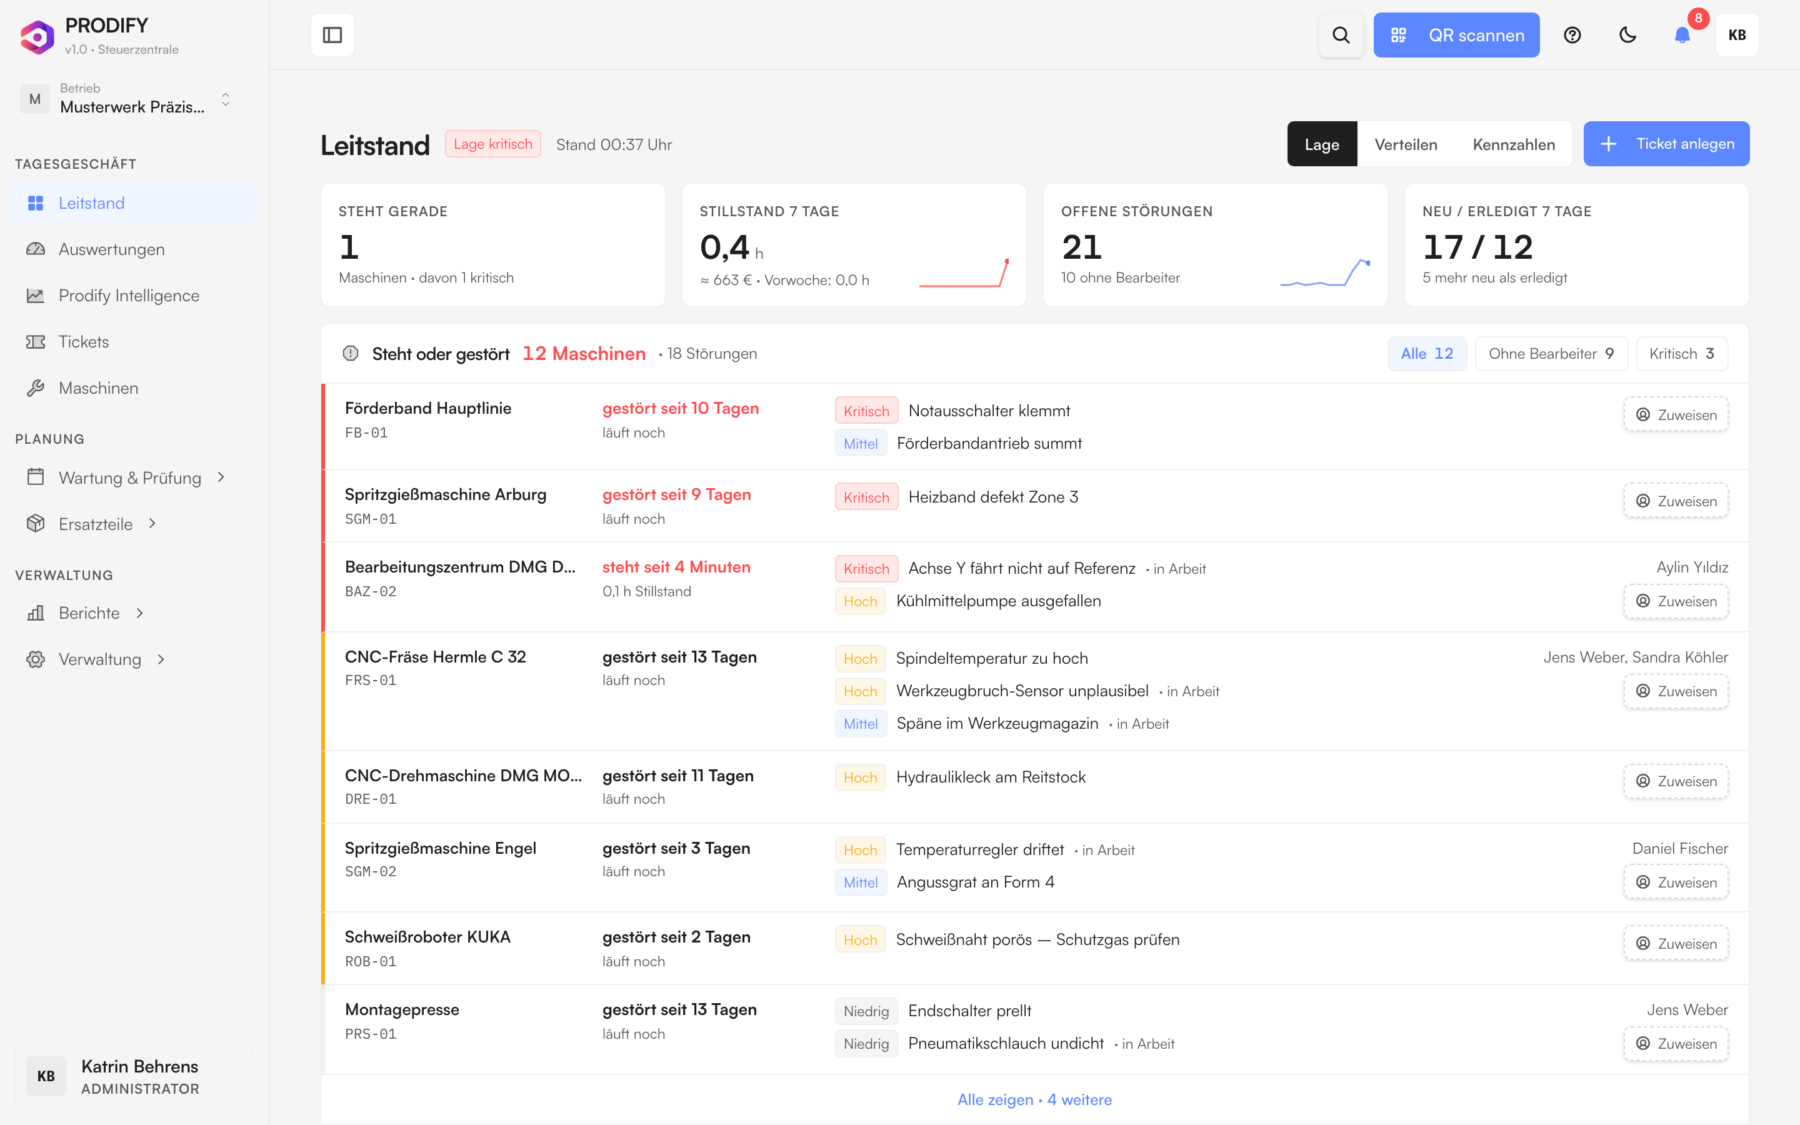
Task: Open the help question-mark icon
Action: click(1572, 35)
